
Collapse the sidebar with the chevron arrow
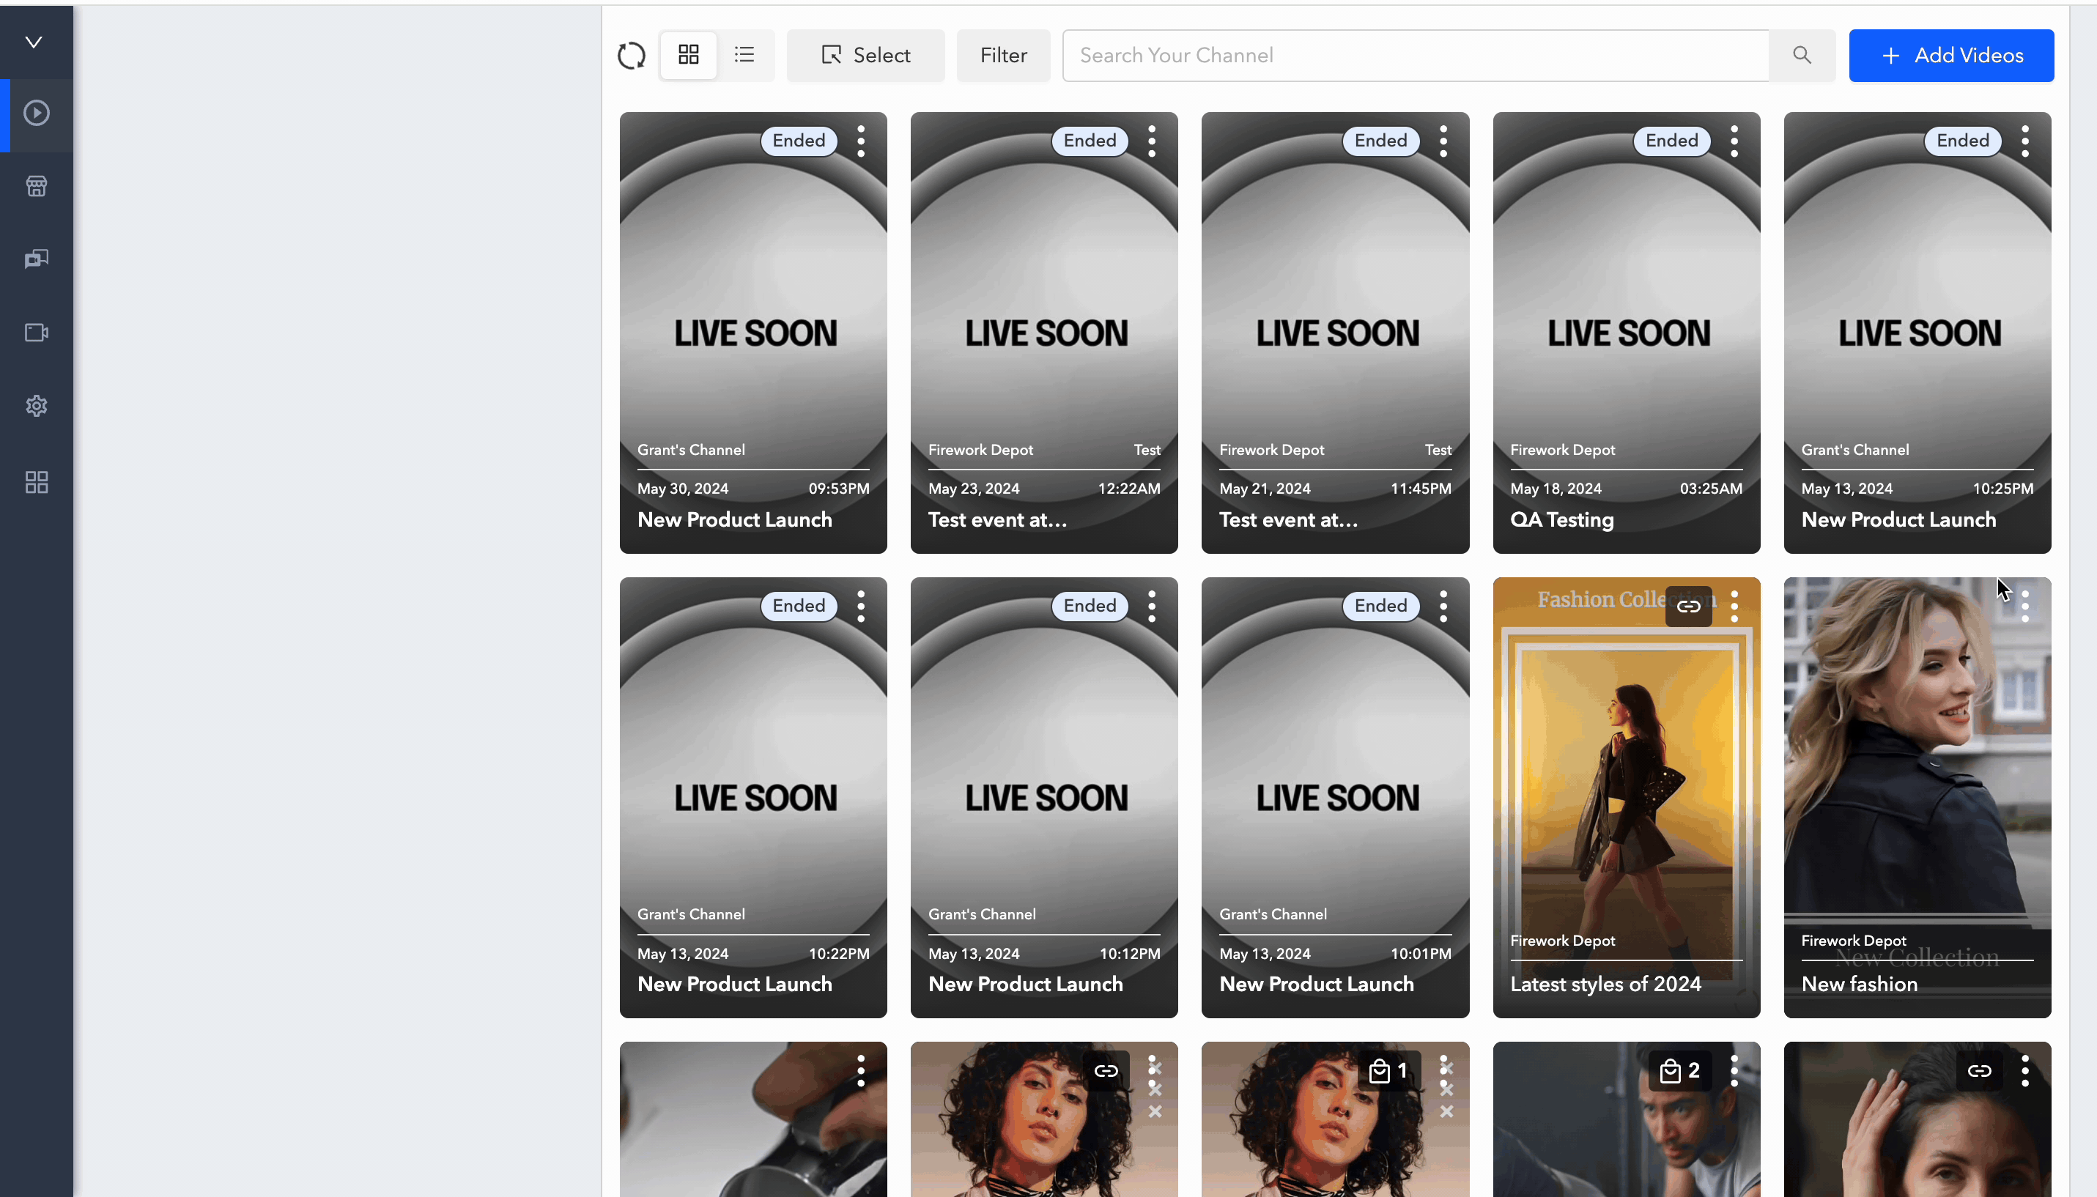tap(34, 42)
